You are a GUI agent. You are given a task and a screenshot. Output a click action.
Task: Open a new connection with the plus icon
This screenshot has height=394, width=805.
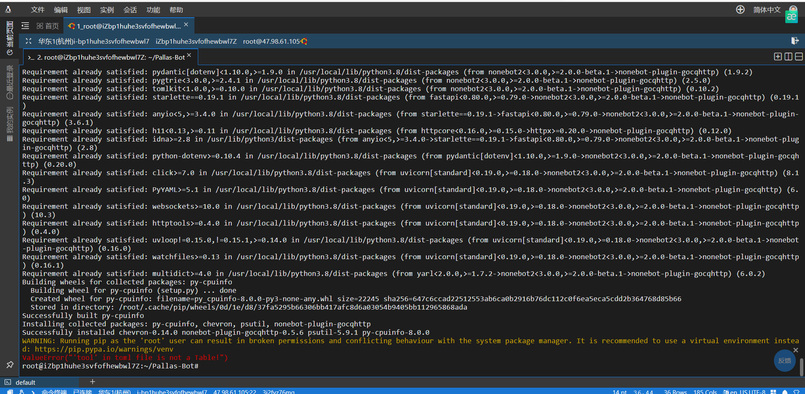click(x=740, y=9)
